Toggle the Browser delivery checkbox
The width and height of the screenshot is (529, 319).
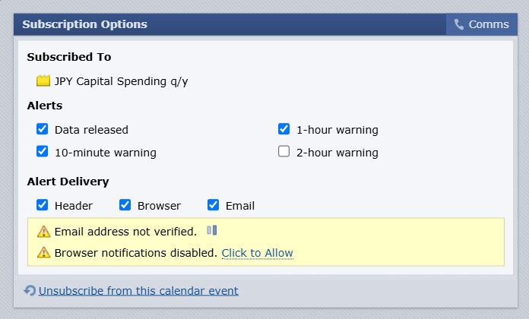[125, 204]
